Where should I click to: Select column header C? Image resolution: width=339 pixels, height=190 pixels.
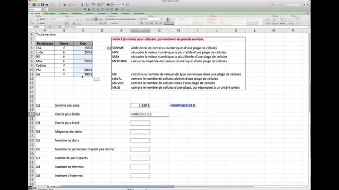[83, 30]
